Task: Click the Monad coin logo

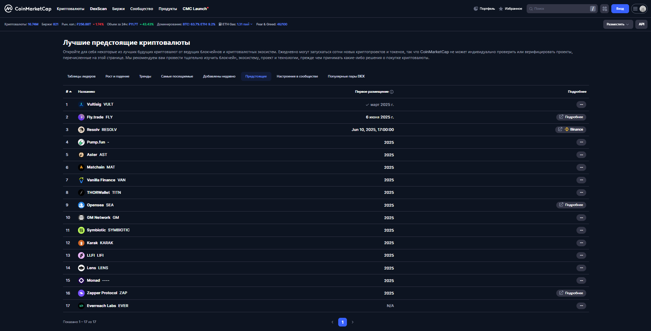Action: (x=81, y=280)
